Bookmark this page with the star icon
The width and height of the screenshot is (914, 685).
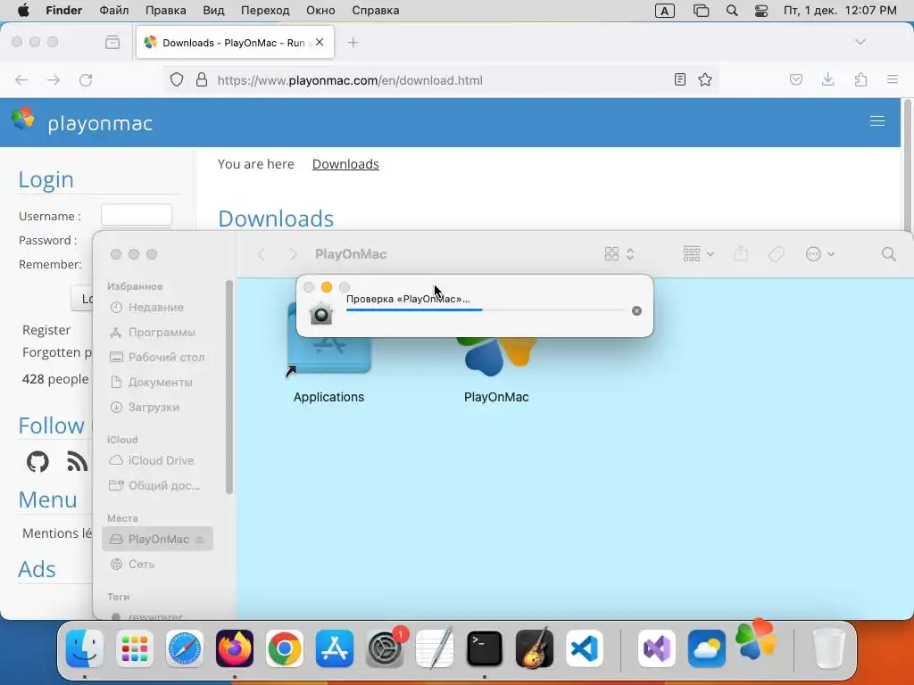pyautogui.click(x=705, y=79)
